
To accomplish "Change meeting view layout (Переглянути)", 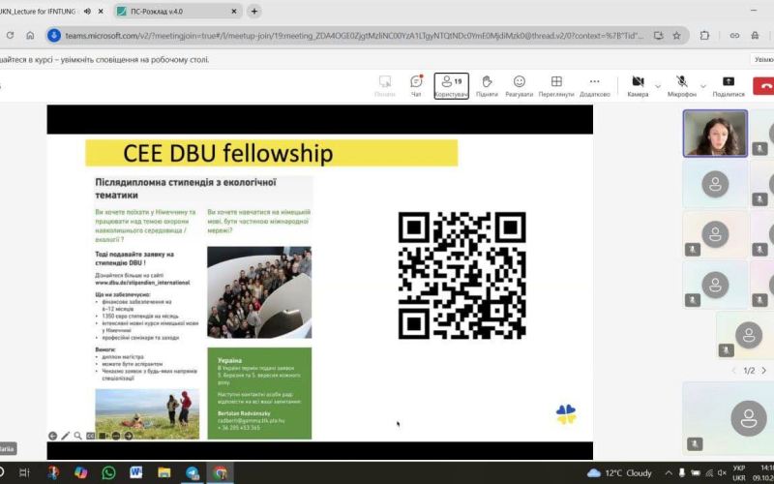I will tap(556, 85).
